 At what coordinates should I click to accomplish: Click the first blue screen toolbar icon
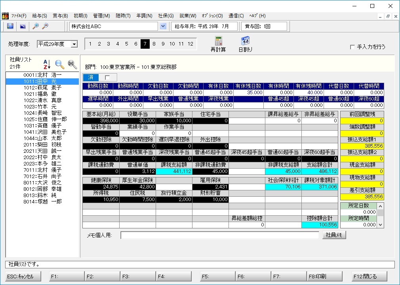tap(10, 26)
